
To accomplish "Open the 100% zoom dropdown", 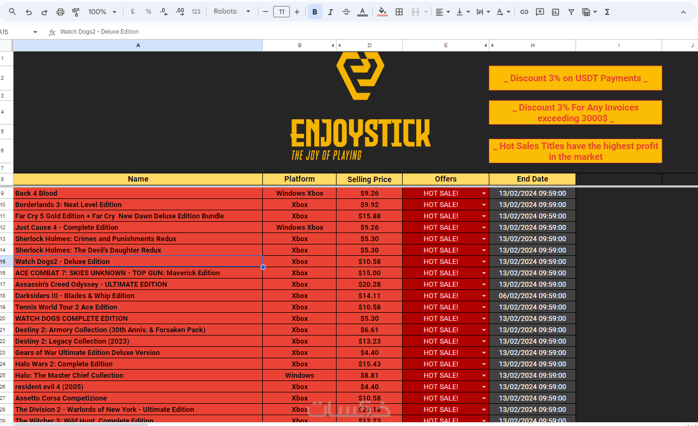I will (x=103, y=12).
